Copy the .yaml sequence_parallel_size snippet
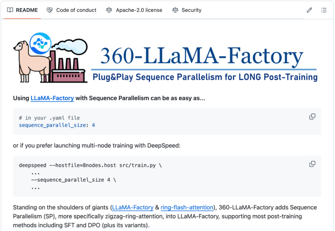Viewport: 335px width, 231px height. [x=312, y=117]
